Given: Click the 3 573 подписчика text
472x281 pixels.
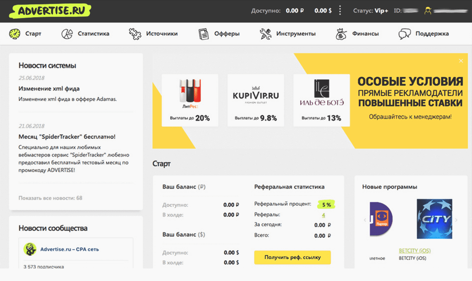Looking at the screenshot, I should [x=44, y=266].
